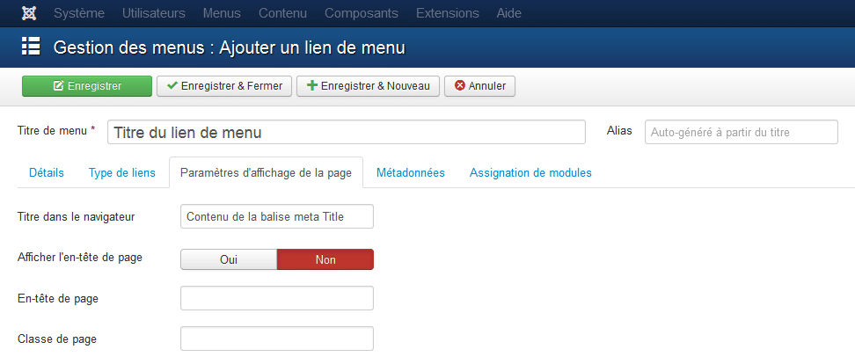Screen dimensions: 855x364
Task: Select Non for page header display
Action: 325,259
